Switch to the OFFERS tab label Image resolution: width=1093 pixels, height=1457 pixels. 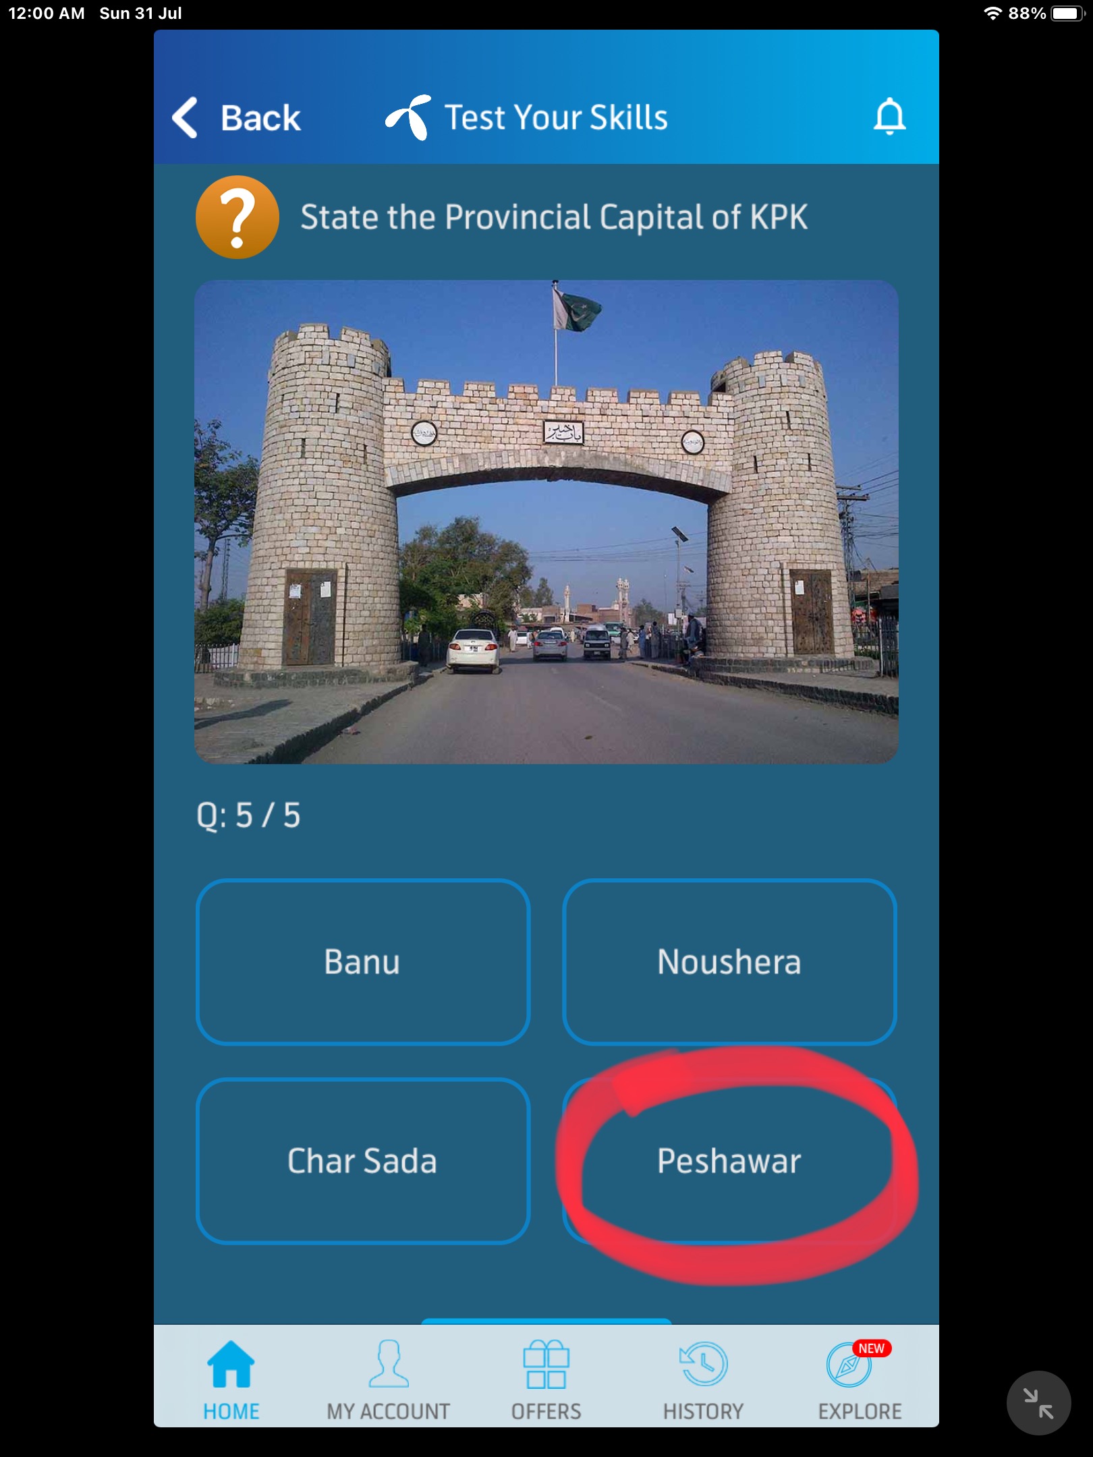(x=546, y=1412)
